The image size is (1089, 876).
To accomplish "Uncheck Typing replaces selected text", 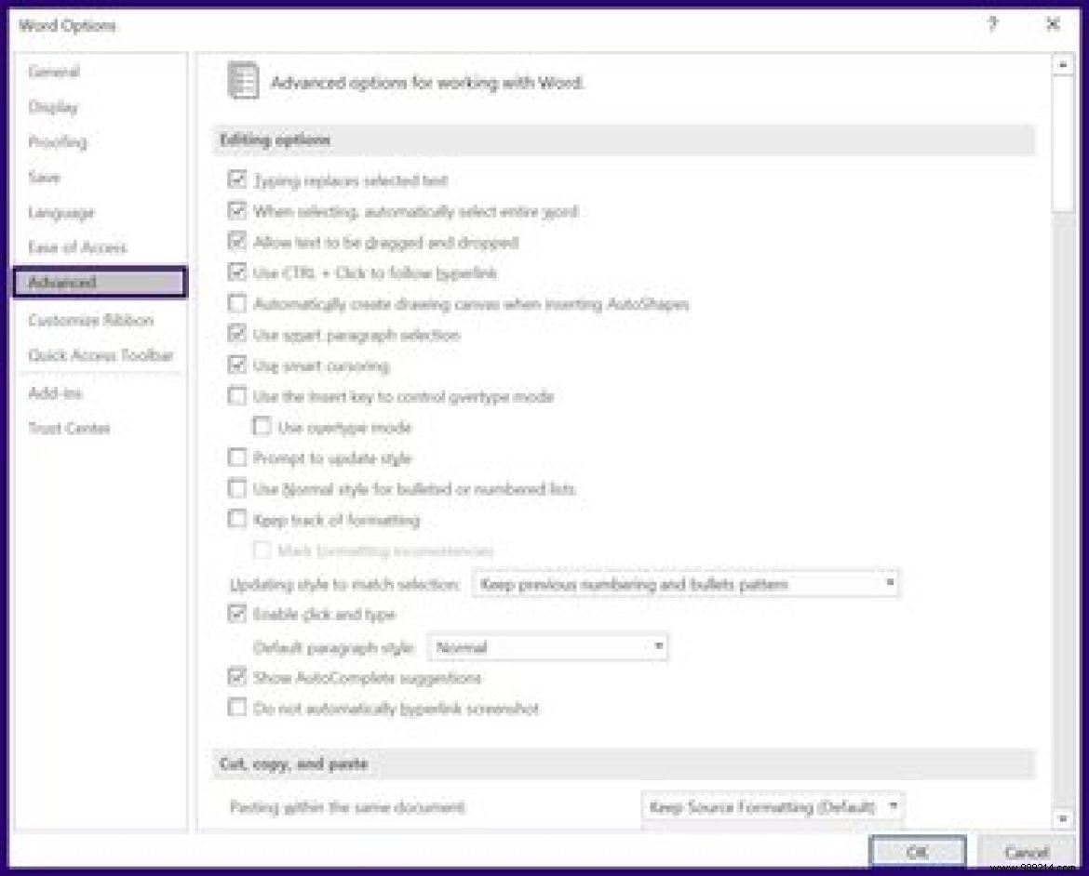I will [237, 180].
